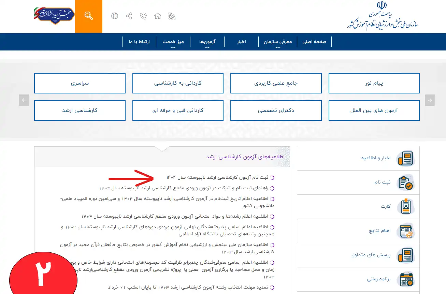Click اطلاعیه‌های آزمون کارشناسی ارشد heading
This screenshot has width=446, height=294.
[x=245, y=157]
